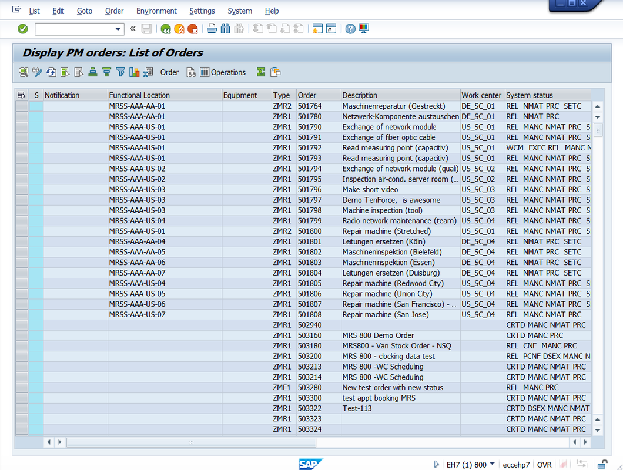Toggle row selector for order 501808
Image resolution: width=623 pixels, height=470 pixels.
pyautogui.click(x=22, y=314)
